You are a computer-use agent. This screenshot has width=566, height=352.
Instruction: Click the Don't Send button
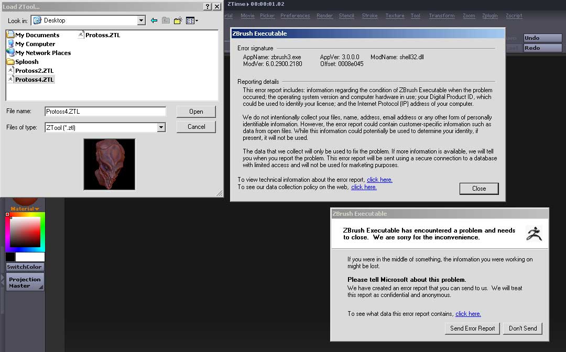tap(523, 328)
